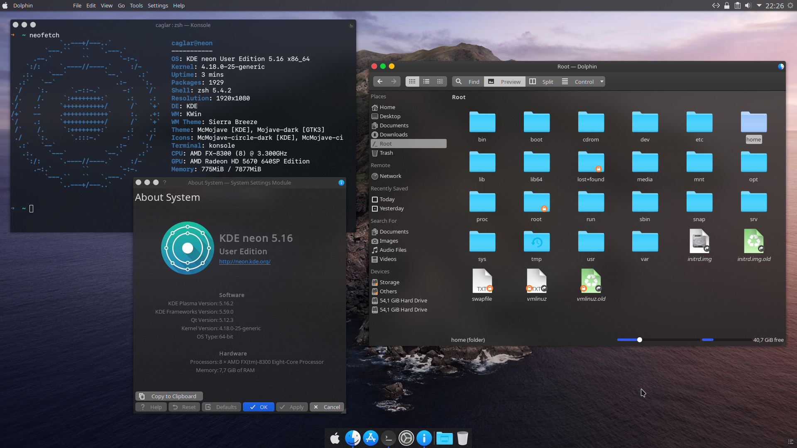The height and width of the screenshot is (448, 797).
Task: Expand the system tray hidden icons arrow
Action: pyautogui.click(x=759, y=5)
